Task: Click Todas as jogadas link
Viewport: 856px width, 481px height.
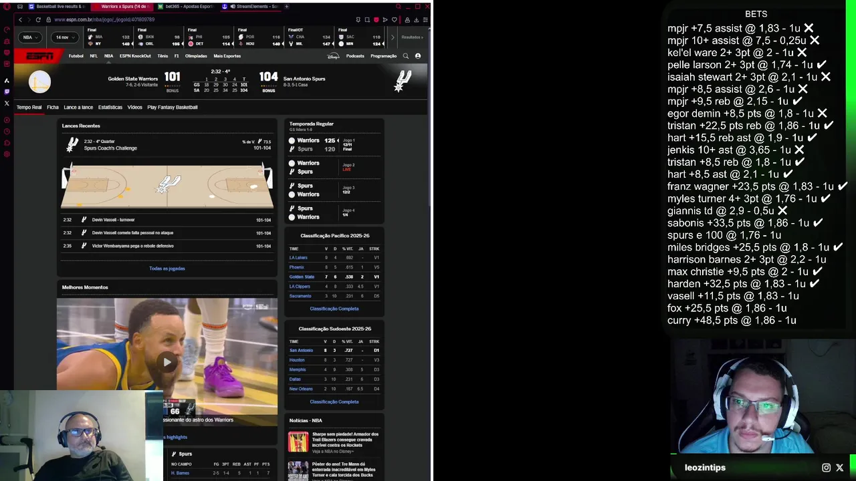Action: pos(167,269)
